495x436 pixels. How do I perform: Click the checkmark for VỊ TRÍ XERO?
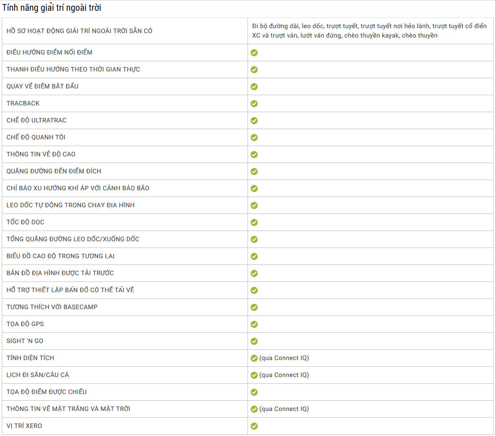[x=254, y=426]
